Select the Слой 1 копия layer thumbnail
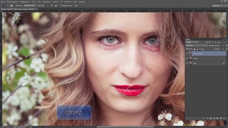The width and height of the screenshot is (228, 128). tap(191, 54)
